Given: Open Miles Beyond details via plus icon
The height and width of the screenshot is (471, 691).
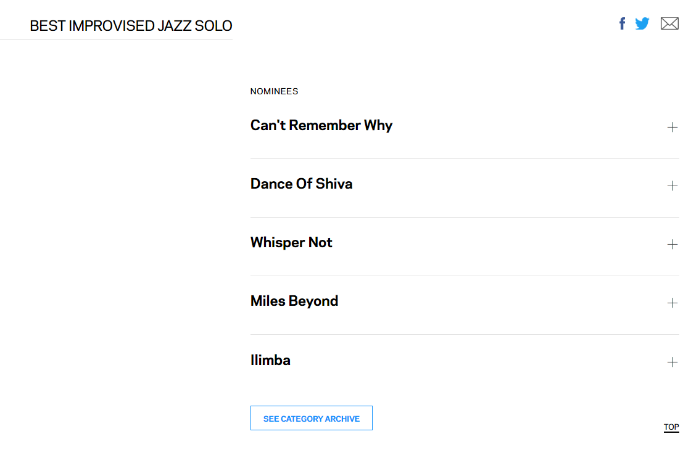Looking at the screenshot, I should tap(672, 303).
